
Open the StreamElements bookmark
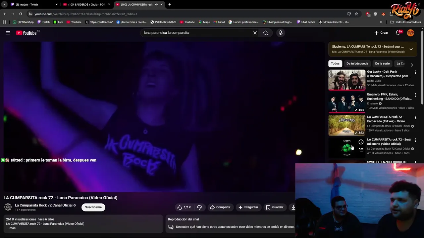click(x=334, y=22)
